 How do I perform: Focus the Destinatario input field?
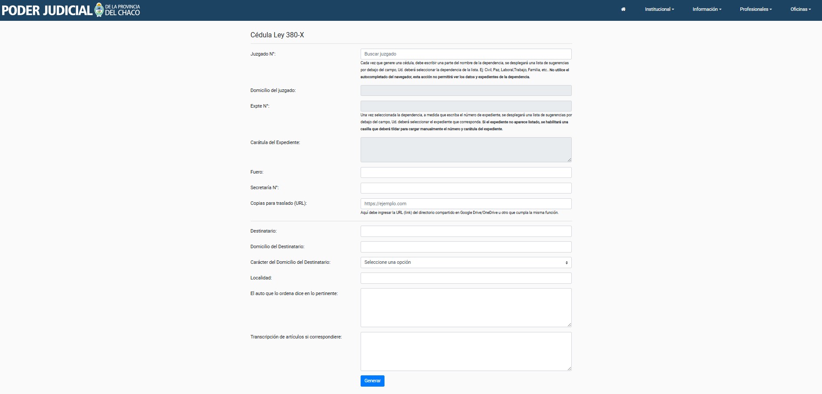[x=466, y=231]
